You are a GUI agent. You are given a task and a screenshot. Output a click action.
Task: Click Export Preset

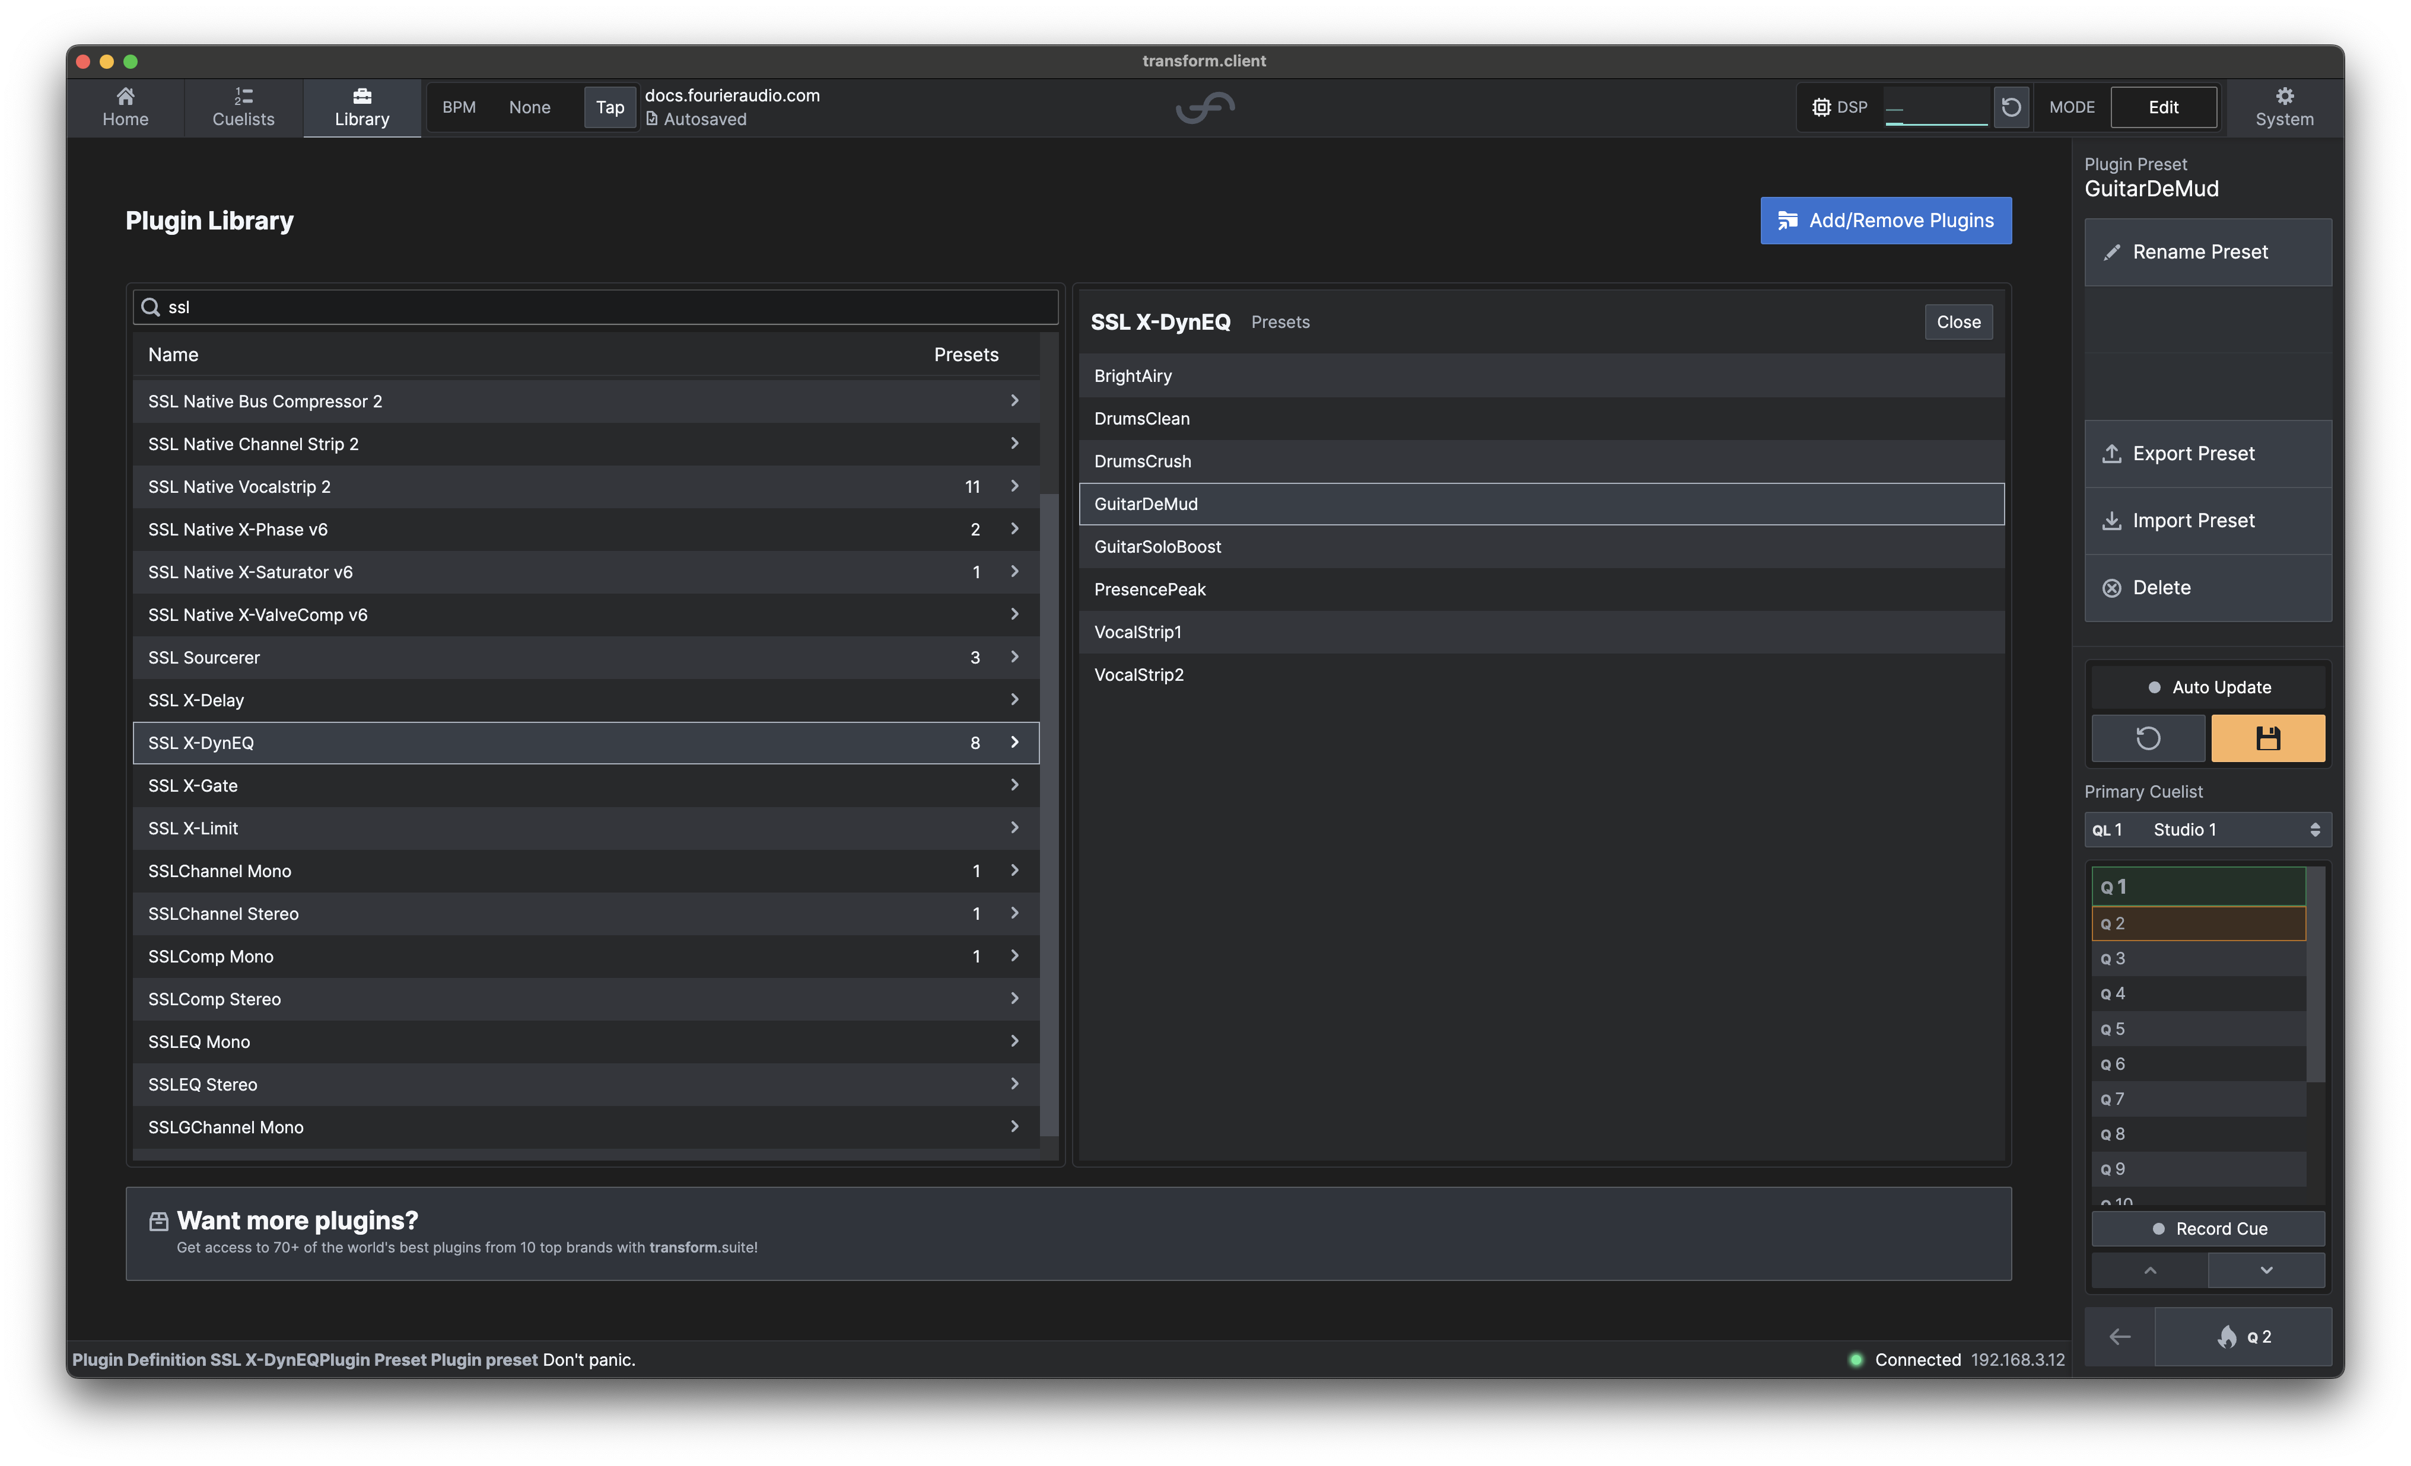point(2208,454)
